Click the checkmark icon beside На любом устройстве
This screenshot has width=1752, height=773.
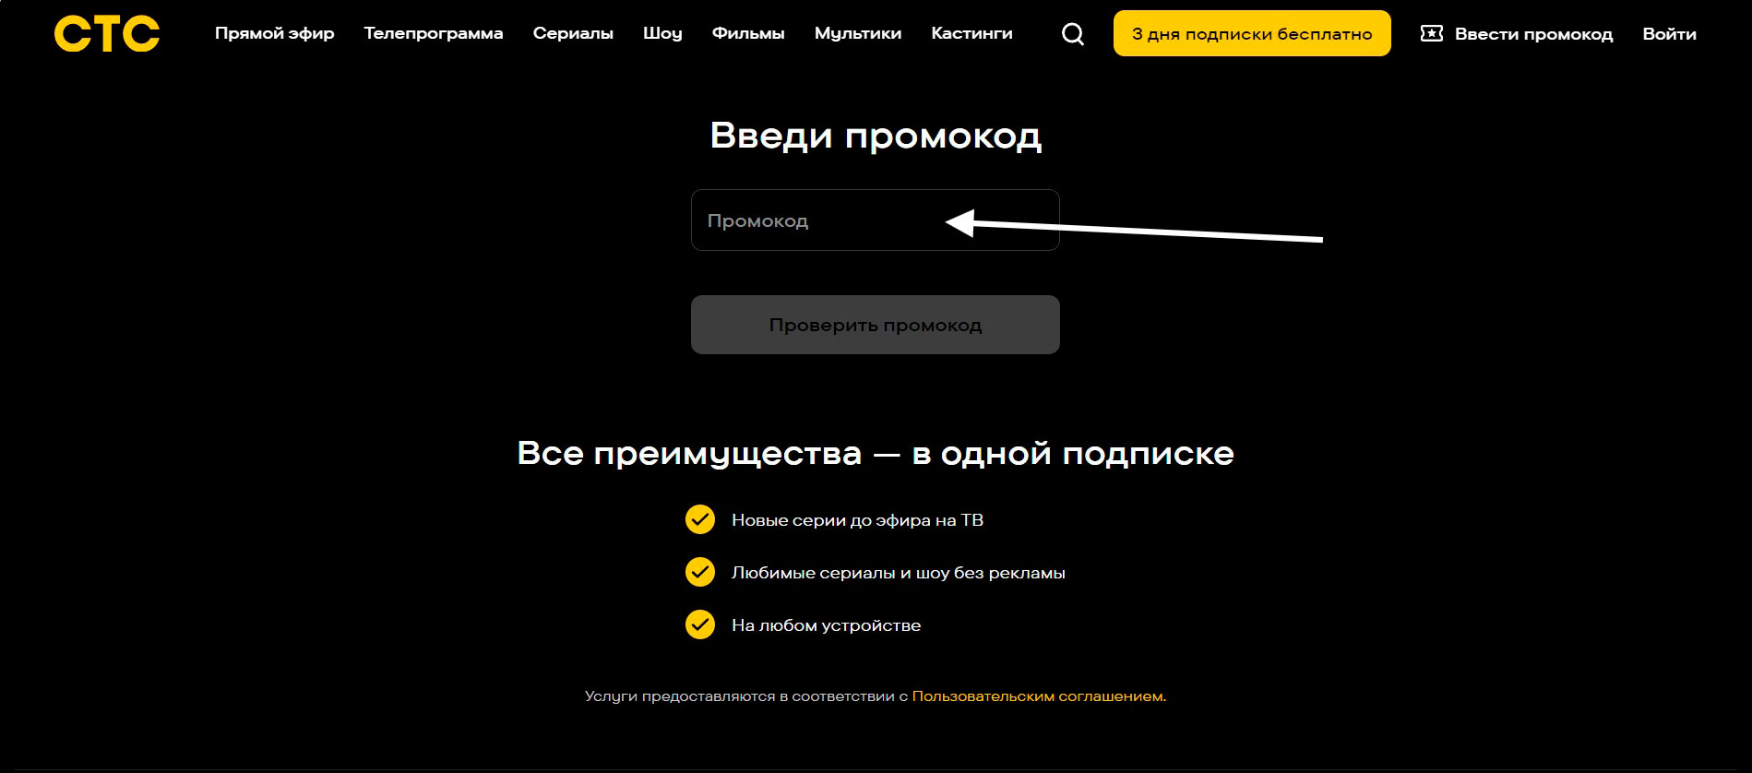700,624
